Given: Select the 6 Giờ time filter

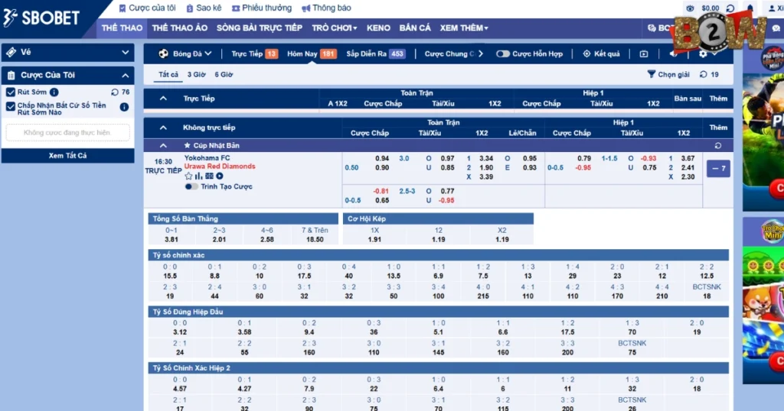Looking at the screenshot, I should [224, 74].
